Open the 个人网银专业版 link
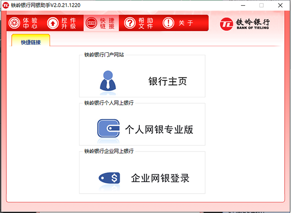Screen dimensions: 291x213 159,129
